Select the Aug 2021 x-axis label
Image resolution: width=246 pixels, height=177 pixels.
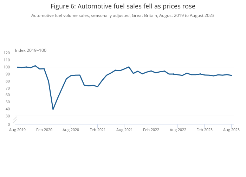tap(124, 130)
